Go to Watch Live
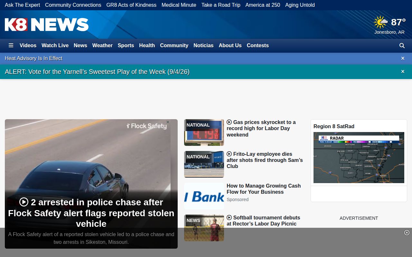 coord(55,45)
